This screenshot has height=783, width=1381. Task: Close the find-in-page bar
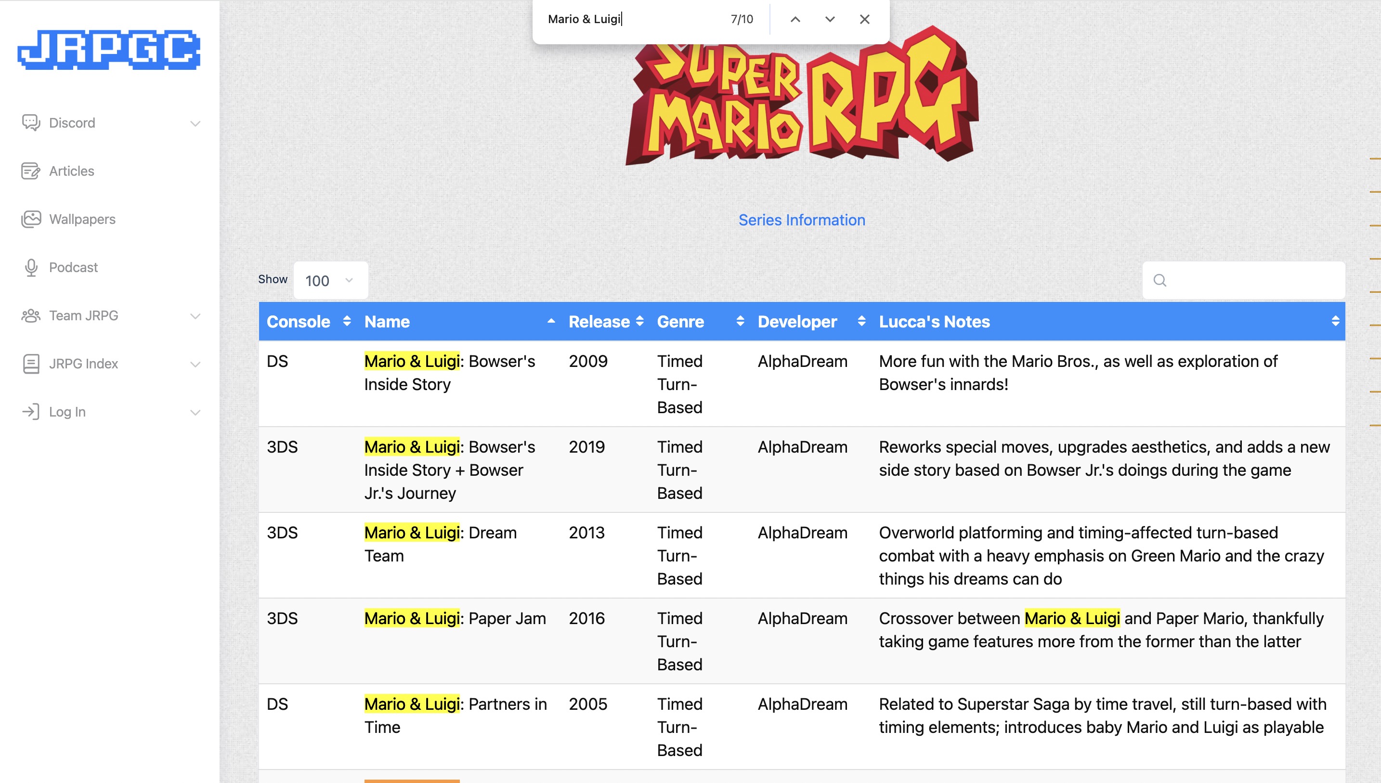pos(864,19)
